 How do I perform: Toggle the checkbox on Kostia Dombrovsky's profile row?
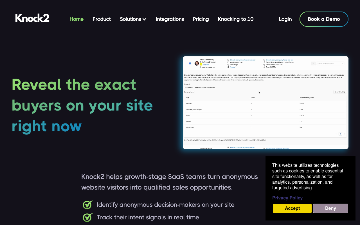(x=190, y=64)
